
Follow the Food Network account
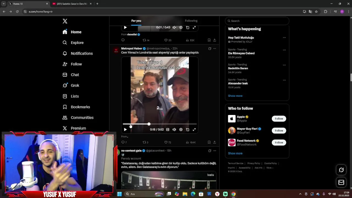[279, 142]
